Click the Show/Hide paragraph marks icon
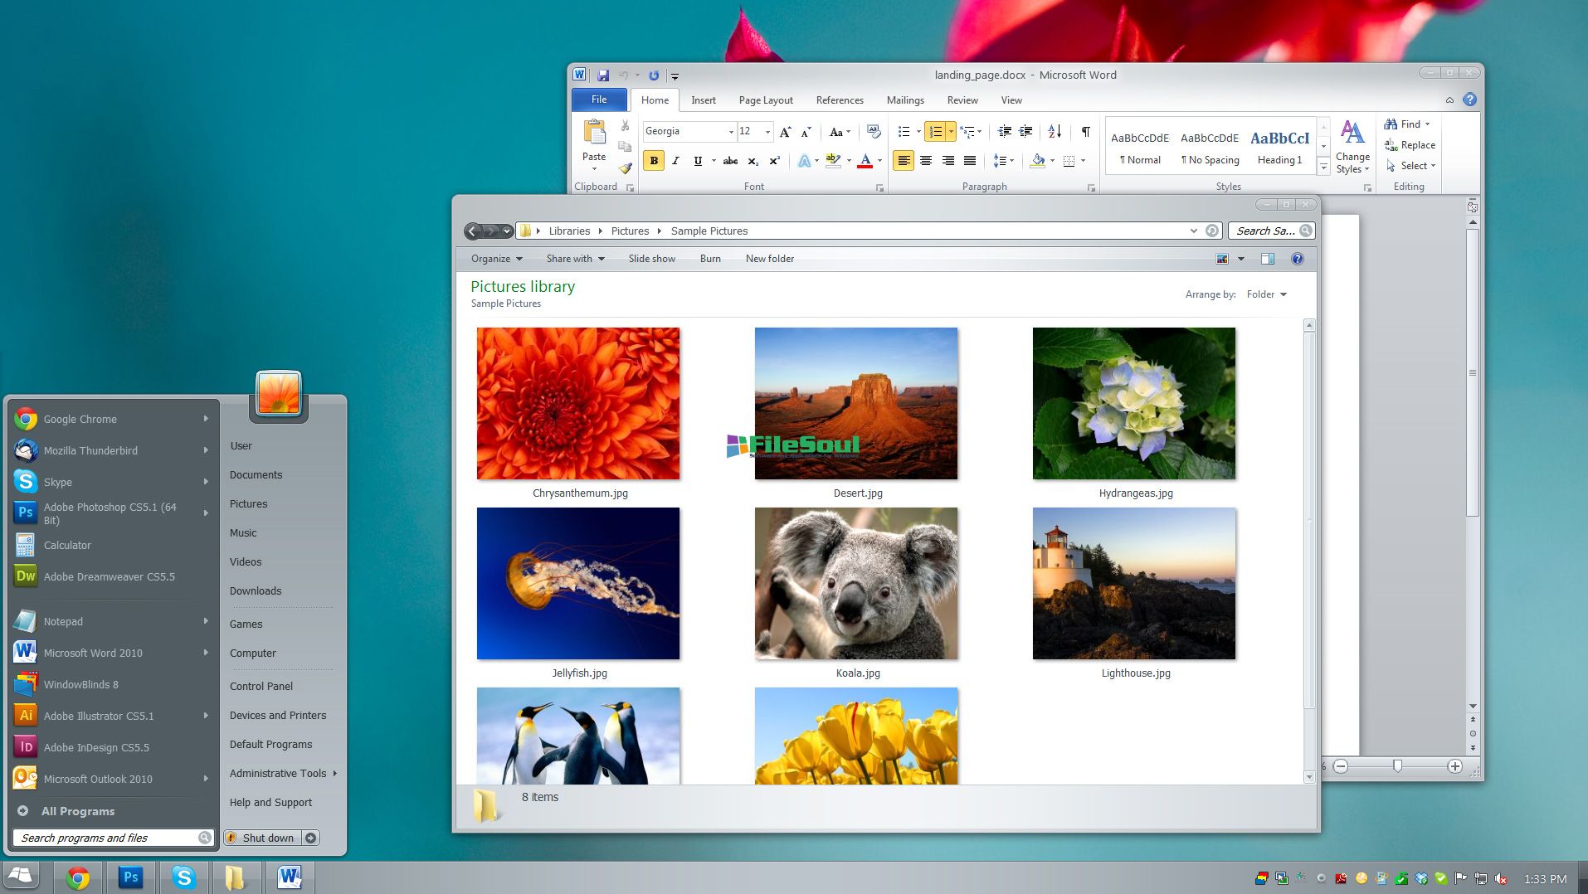This screenshot has height=894, width=1588. click(x=1085, y=132)
